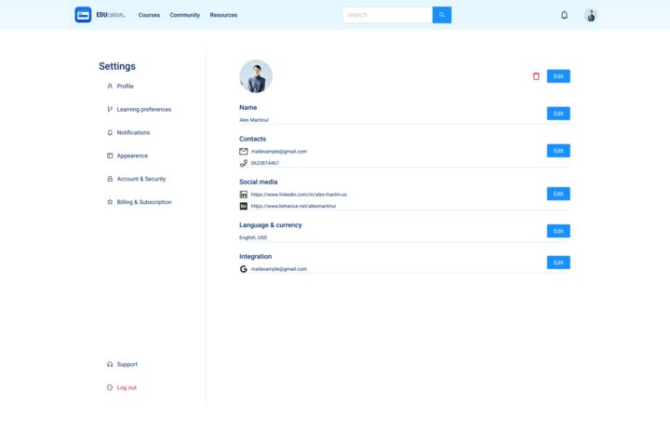This screenshot has width=670, height=447.
Task: Click the Appearence layout icon
Action: pyautogui.click(x=110, y=156)
